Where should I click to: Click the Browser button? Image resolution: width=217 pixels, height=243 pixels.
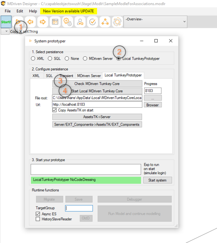[x=153, y=105]
